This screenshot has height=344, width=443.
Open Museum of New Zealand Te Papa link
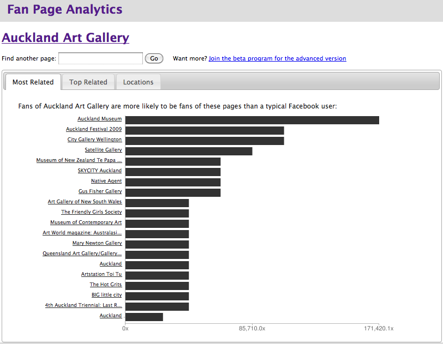(79, 160)
